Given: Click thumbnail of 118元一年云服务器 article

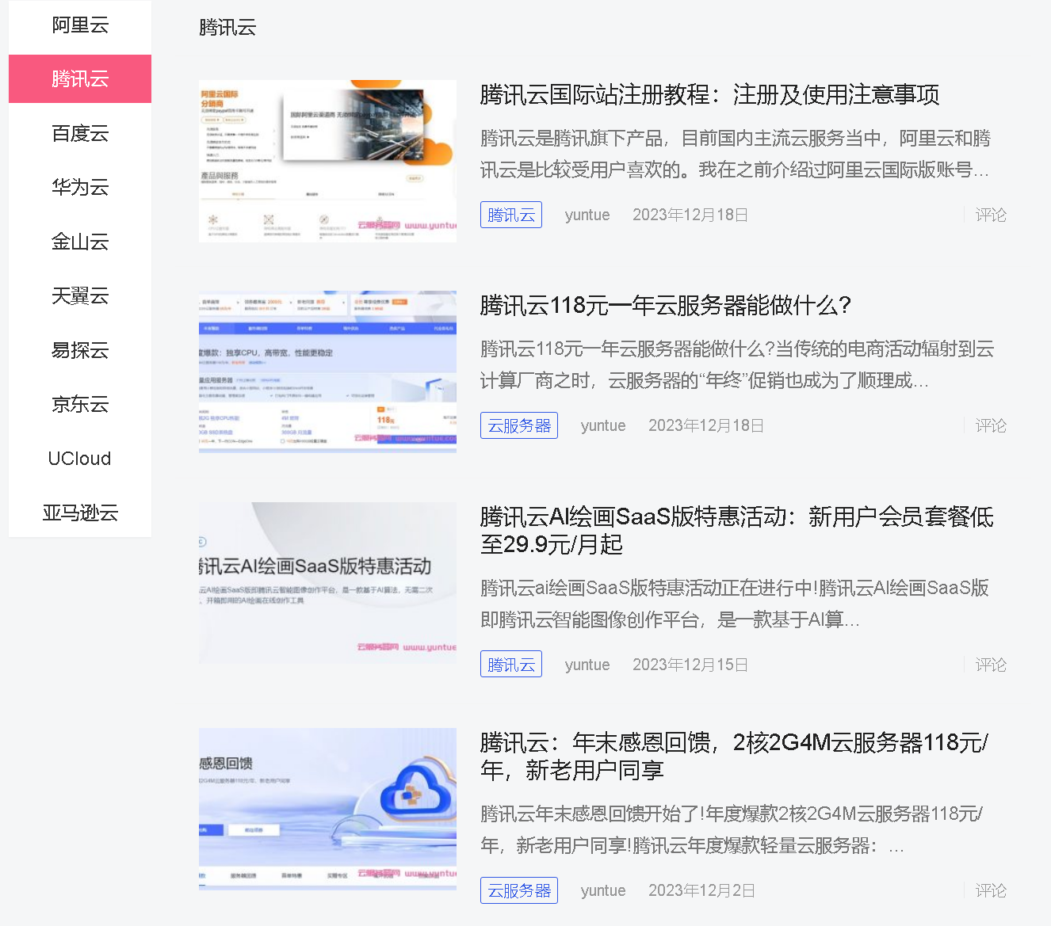Looking at the screenshot, I should [x=327, y=372].
